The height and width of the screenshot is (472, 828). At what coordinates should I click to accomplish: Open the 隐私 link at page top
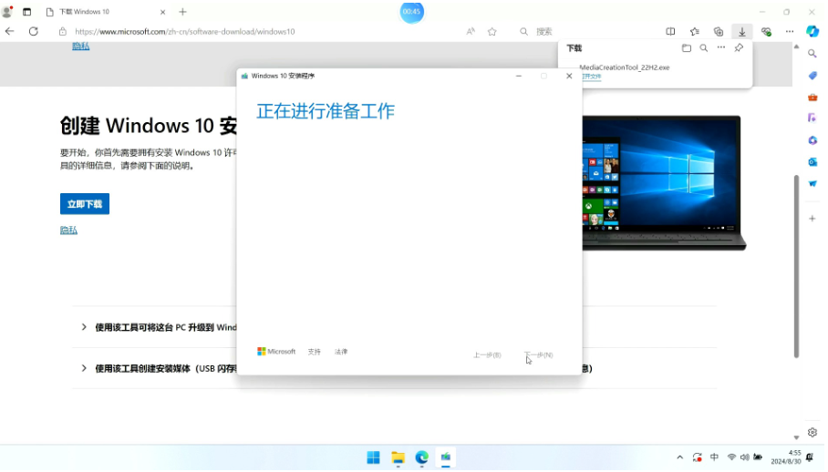(x=81, y=46)
